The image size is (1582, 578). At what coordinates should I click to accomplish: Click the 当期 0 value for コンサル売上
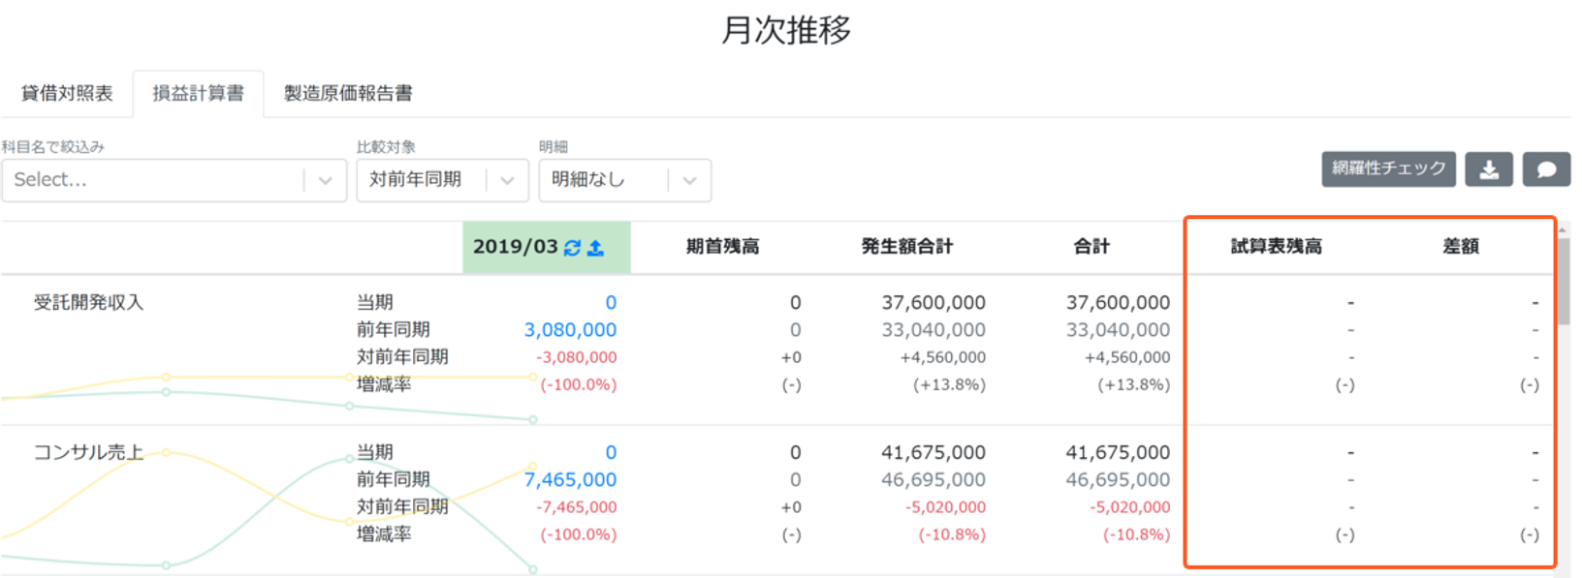pyautogui.click(x=611, y=453)
